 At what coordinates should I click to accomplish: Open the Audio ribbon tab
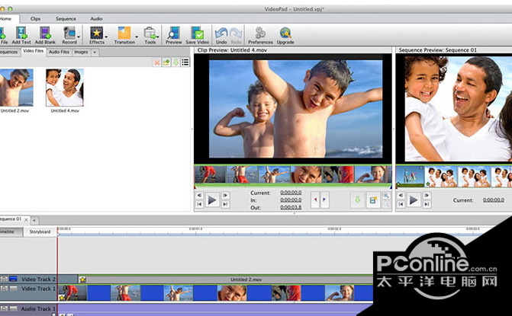pyautogui.click(x=96, y=19)
